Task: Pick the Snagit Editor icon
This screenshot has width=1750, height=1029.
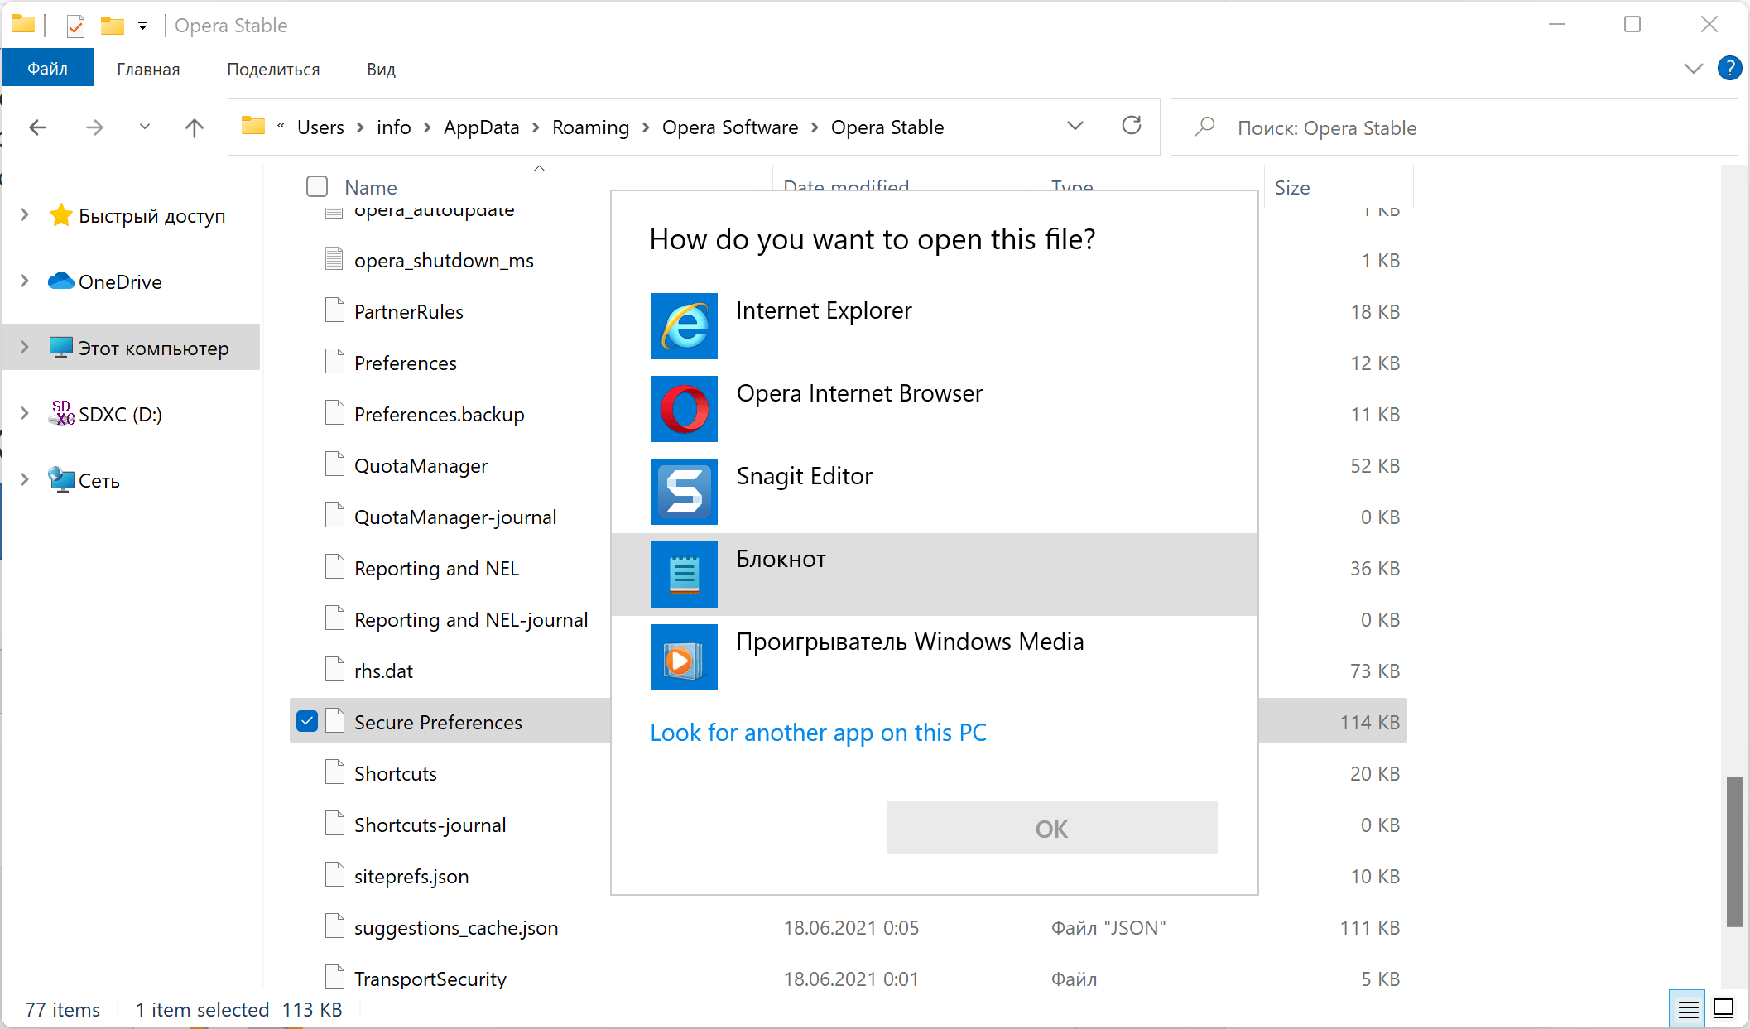Action: pos(684,492)
